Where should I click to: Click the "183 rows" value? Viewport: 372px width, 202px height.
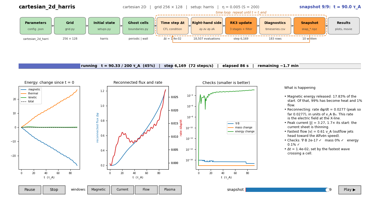275,39
